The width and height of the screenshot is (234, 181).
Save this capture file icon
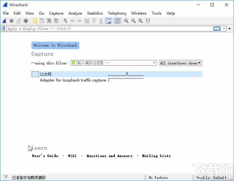pyautogui.click(x=42, y=21)
